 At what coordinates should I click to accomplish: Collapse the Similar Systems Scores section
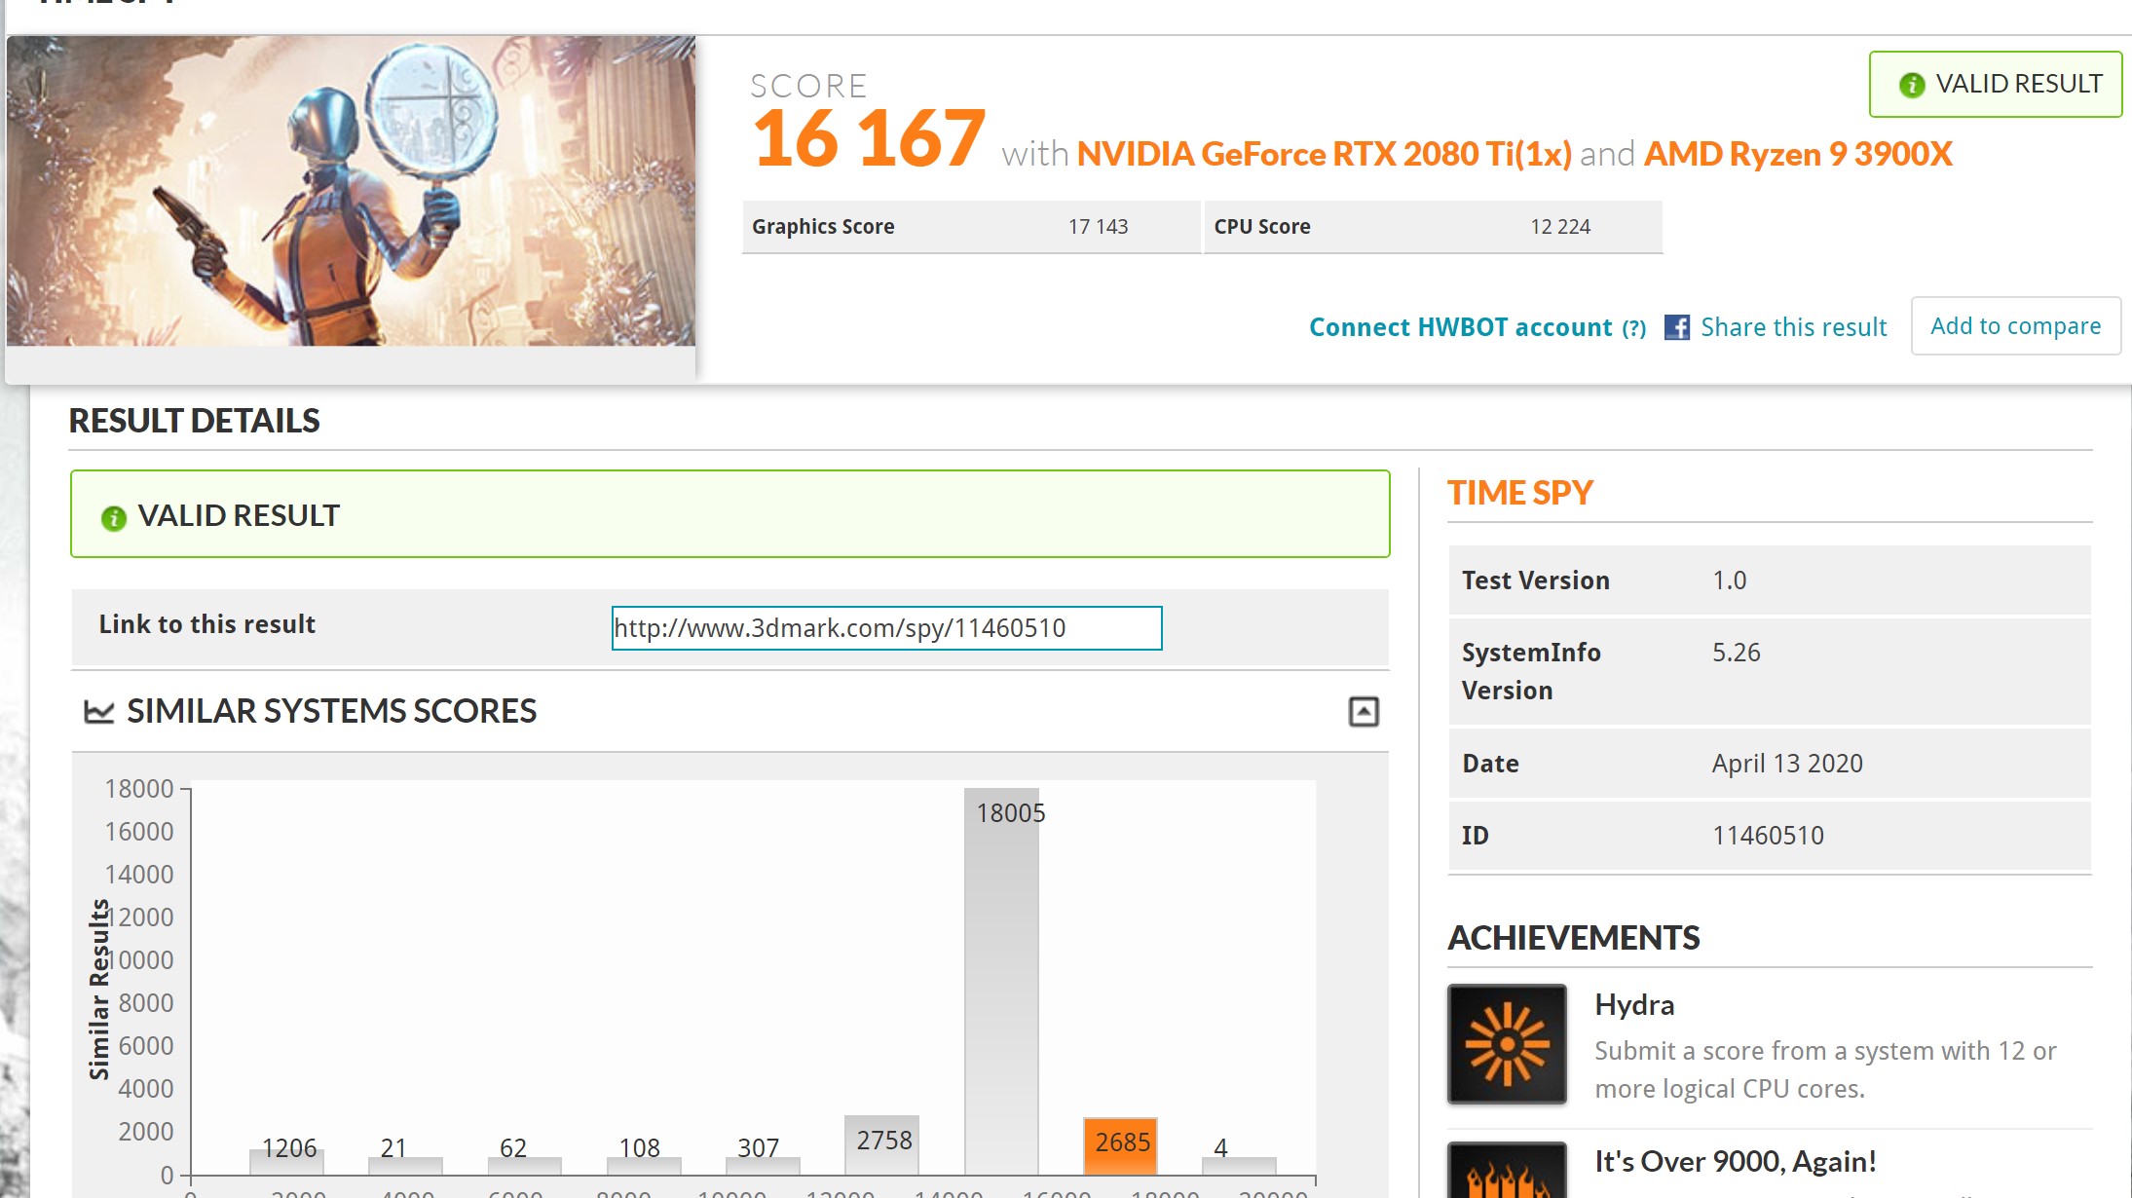1364,712
